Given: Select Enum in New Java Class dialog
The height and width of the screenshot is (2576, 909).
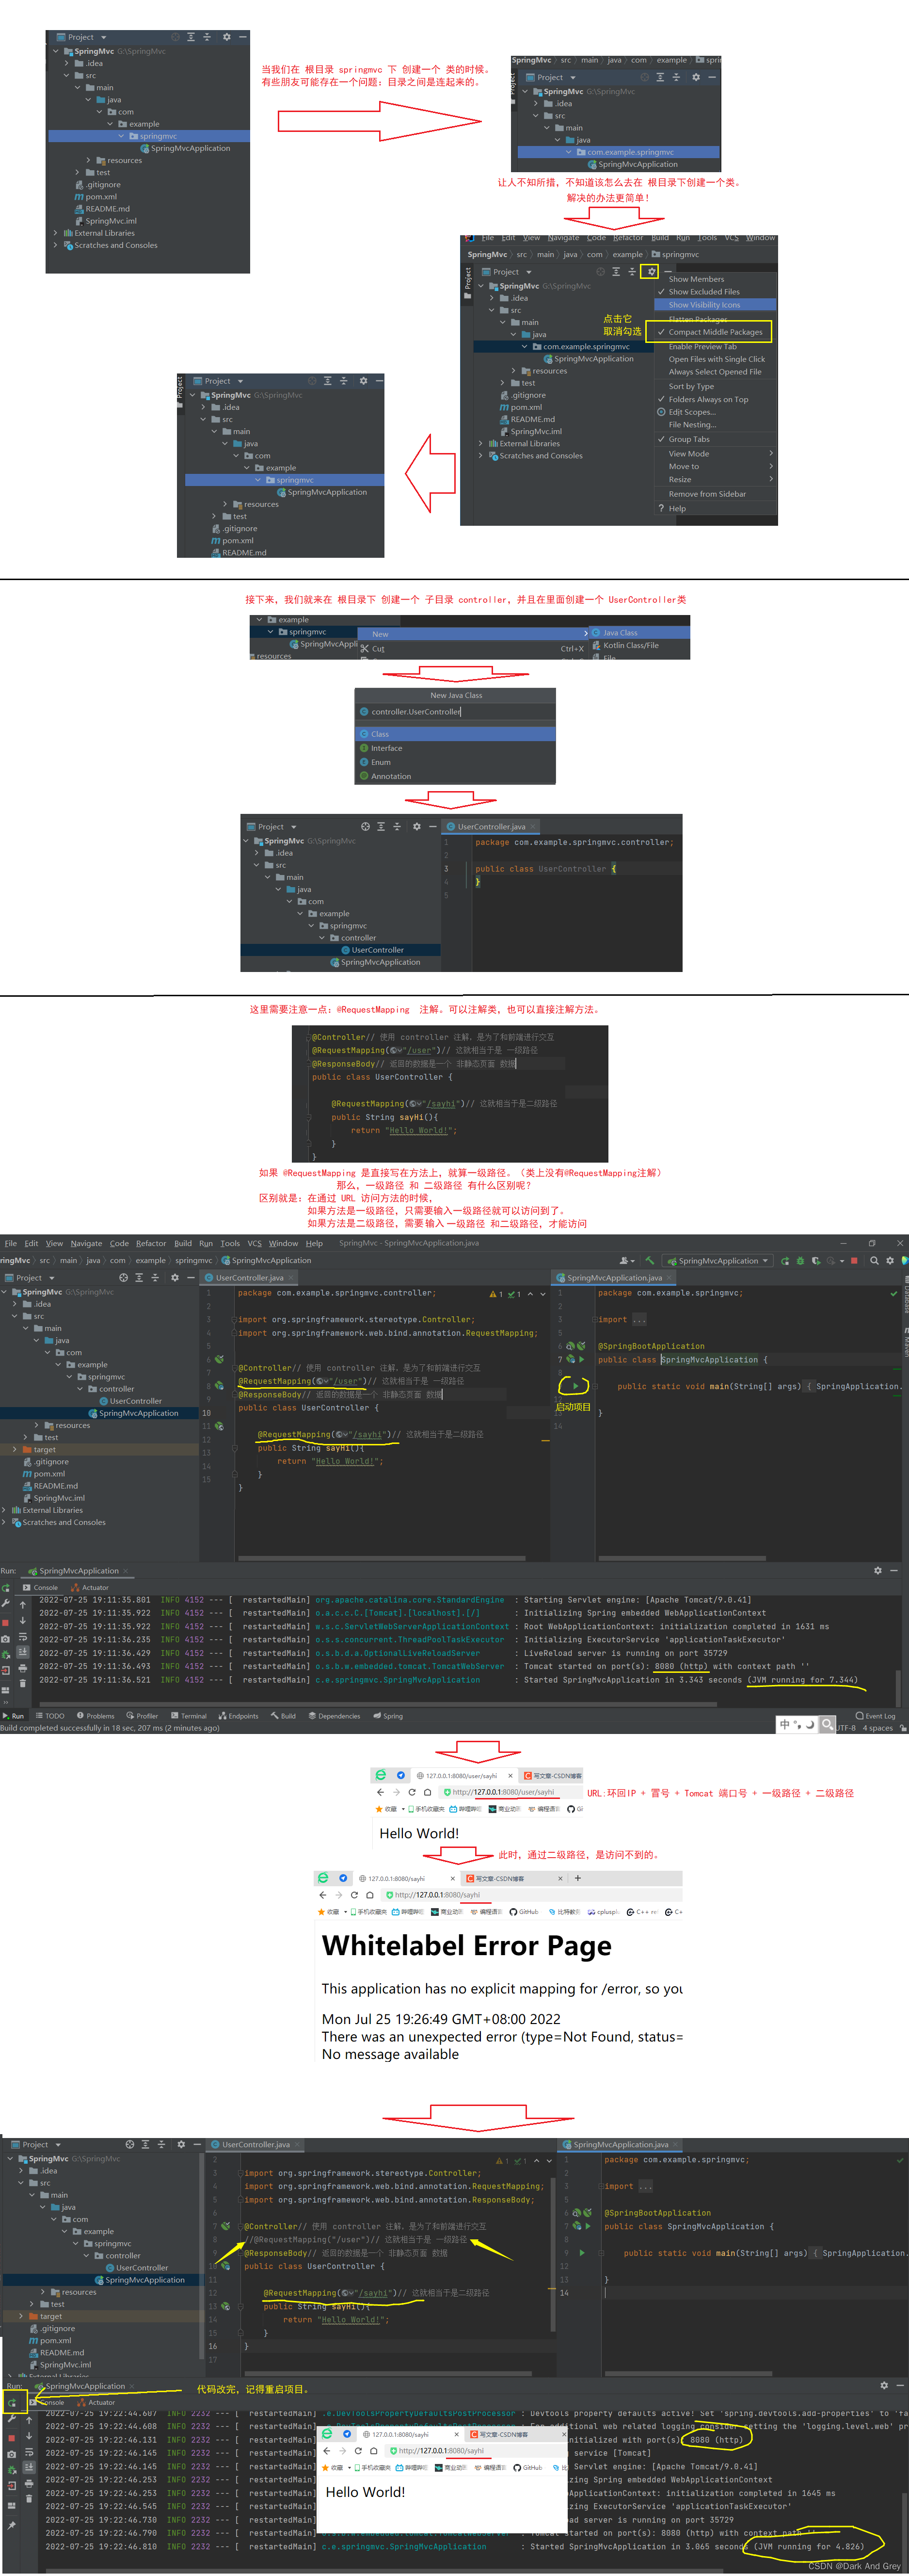Looking at the screenshot, I should pos(455,762).
